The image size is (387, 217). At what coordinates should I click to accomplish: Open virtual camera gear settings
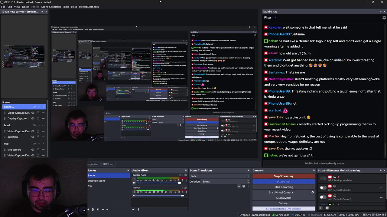click(313, 192)
